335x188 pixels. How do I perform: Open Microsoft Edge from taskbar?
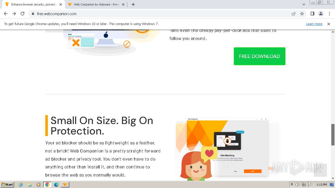click(x=56, y=185)
